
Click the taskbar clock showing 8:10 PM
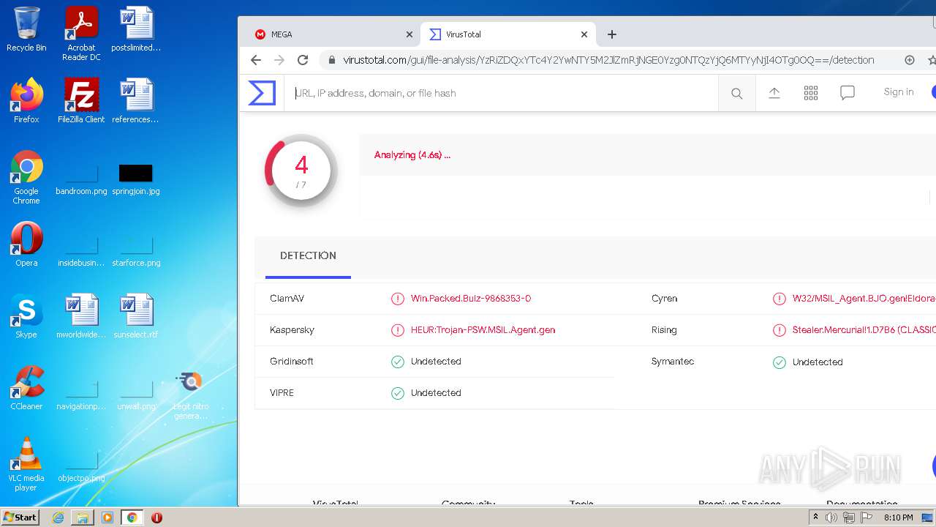(x=899, y=517)
